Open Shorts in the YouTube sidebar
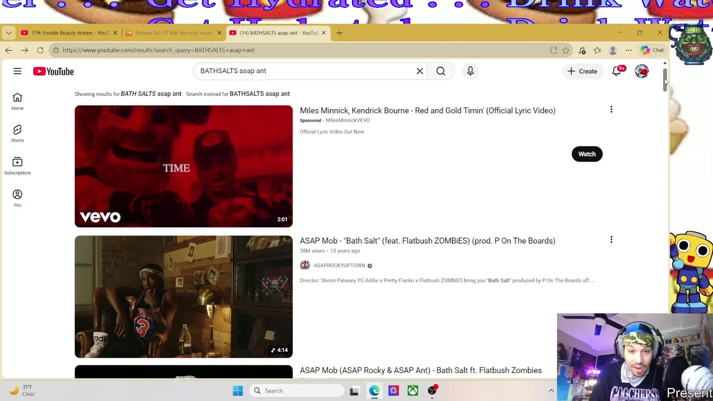 pyautogui.click(x=17, y=134)
